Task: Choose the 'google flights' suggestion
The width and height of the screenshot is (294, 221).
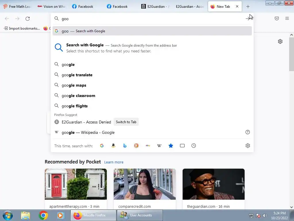Action: [x=152, y=106]
